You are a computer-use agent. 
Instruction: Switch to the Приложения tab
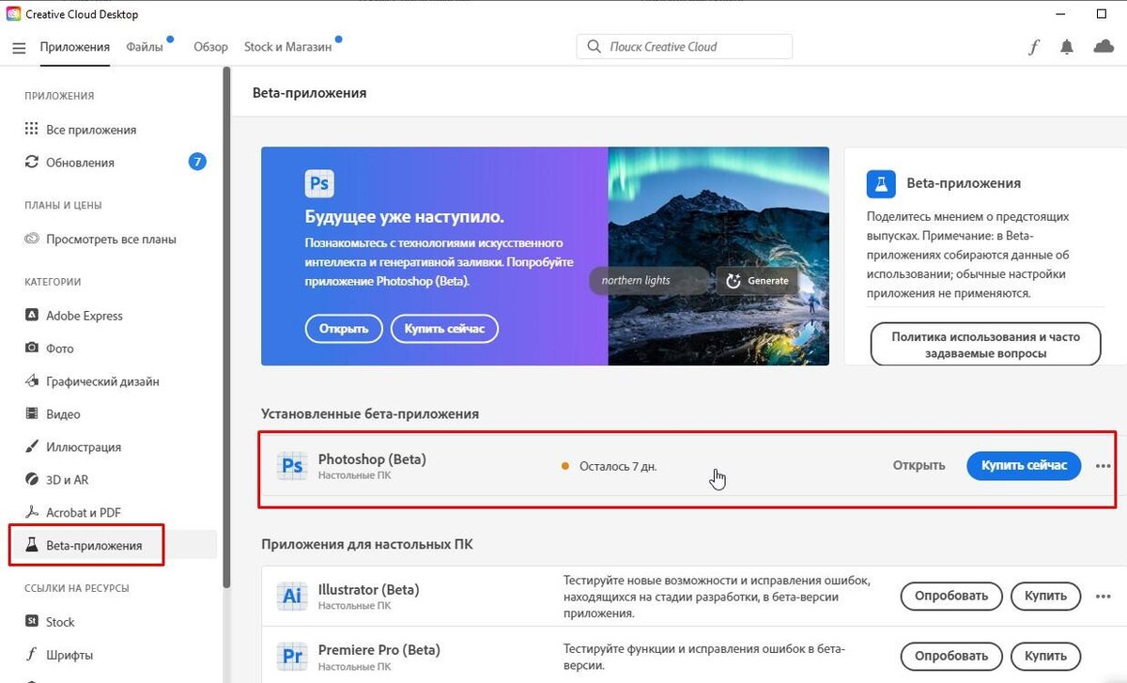click(x=75, y=47)
